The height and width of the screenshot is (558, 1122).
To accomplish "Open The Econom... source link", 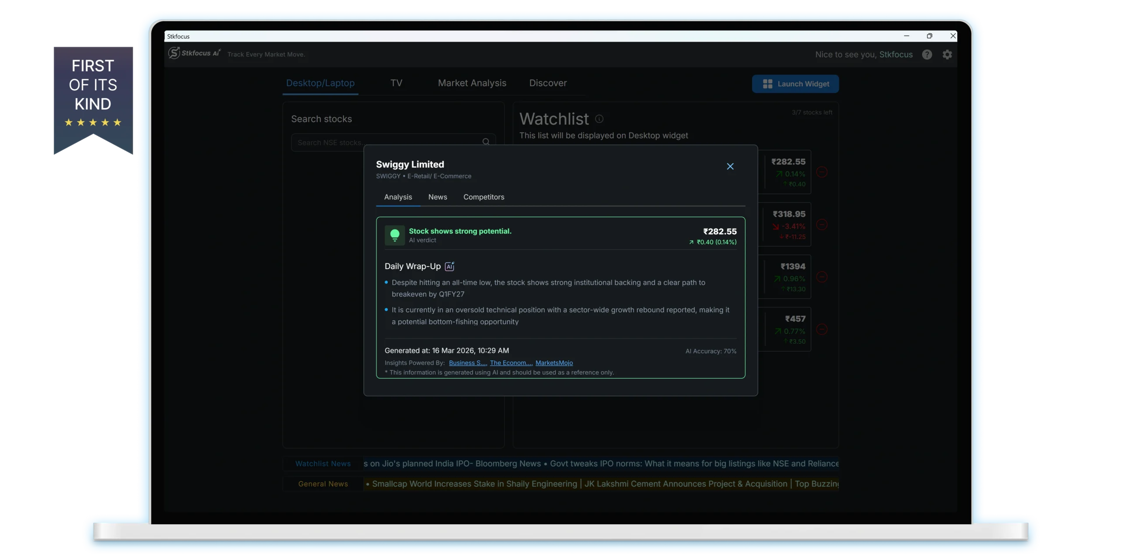I will pyautogui.click(x=511, y=363).
